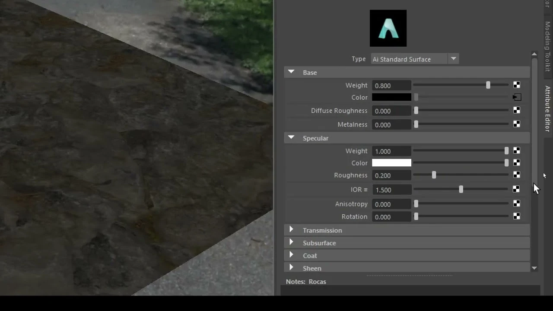
Task: Expand the Subsurface section
Action: 291,242
